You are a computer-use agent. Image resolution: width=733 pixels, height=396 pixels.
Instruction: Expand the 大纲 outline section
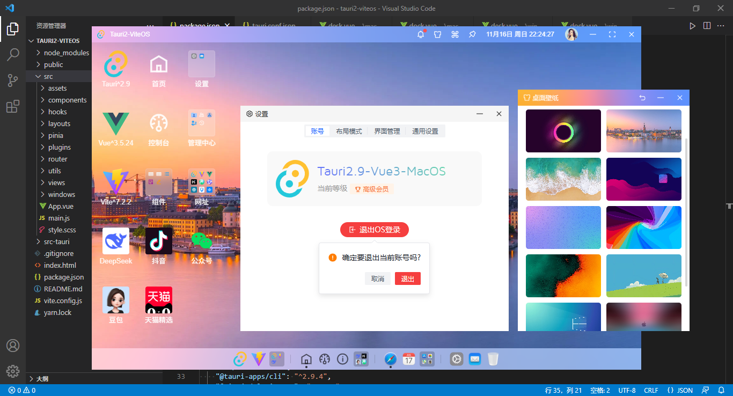tap(42, 378)
